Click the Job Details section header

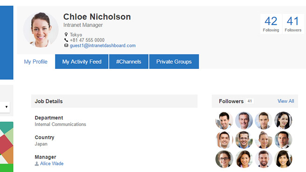(x=114, y=101)
